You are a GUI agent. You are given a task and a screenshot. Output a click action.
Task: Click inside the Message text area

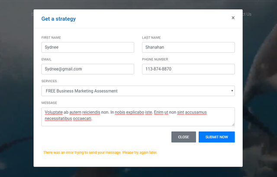tap(138, 117)
